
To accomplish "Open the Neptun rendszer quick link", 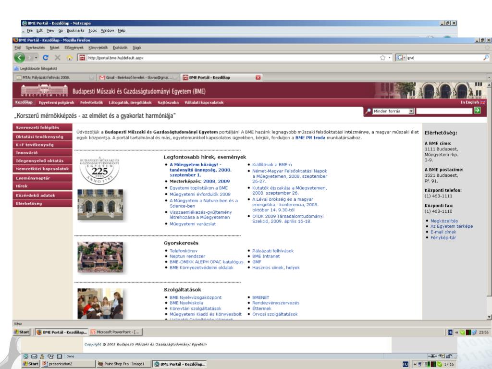I will coord(187,257).
